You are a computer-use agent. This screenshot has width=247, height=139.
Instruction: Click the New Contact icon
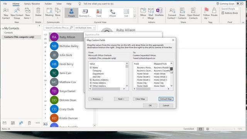[6, 14]
